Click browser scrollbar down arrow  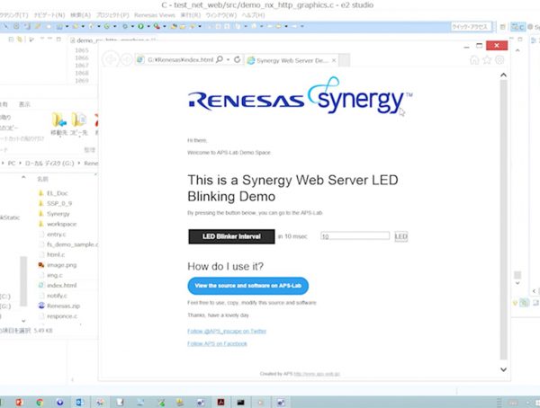point(503,369)
